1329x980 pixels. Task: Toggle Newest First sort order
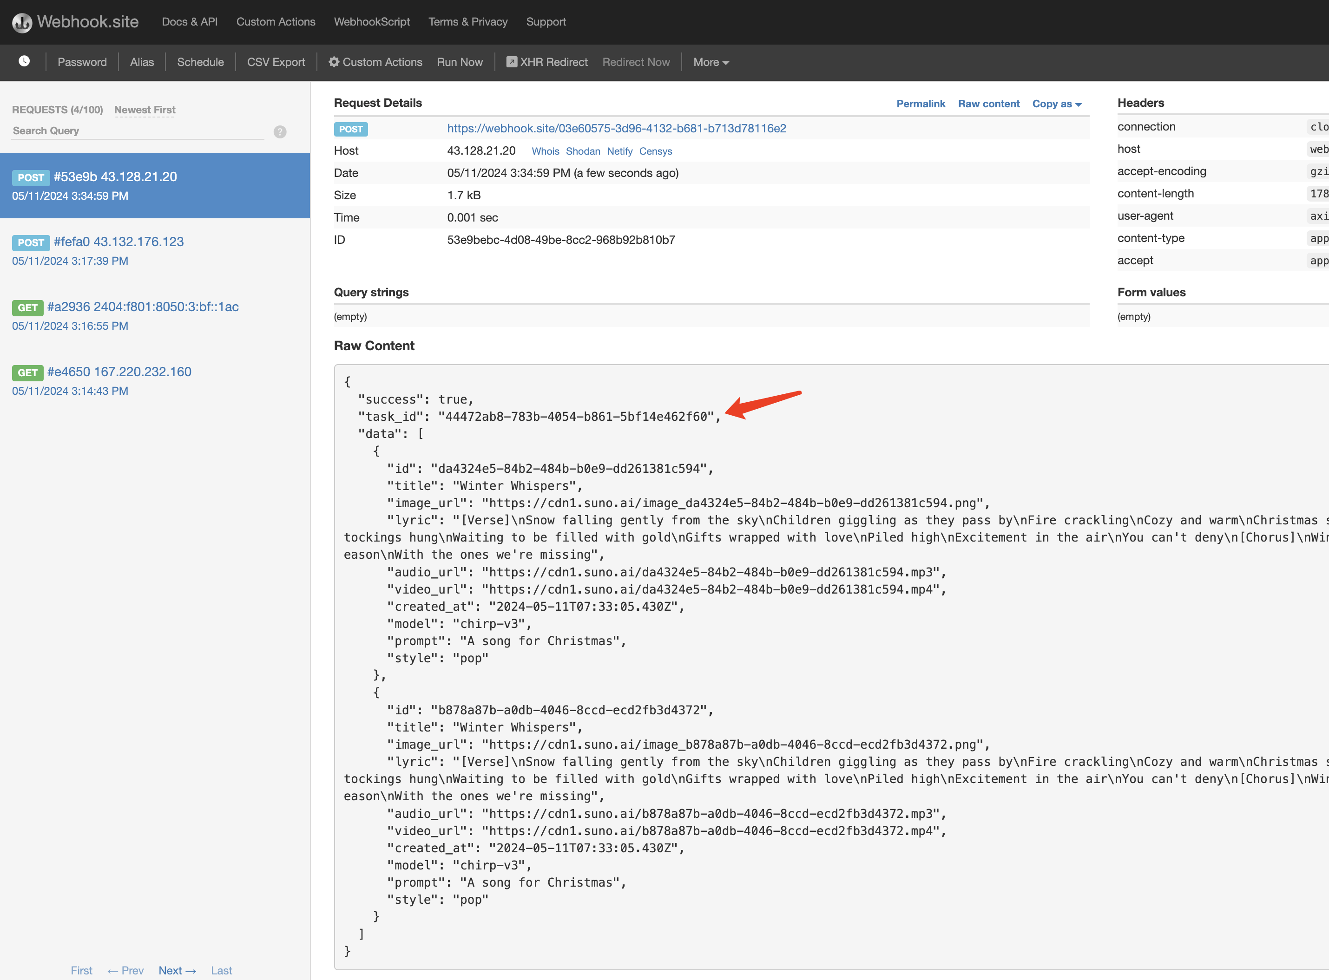click(144, 110)
